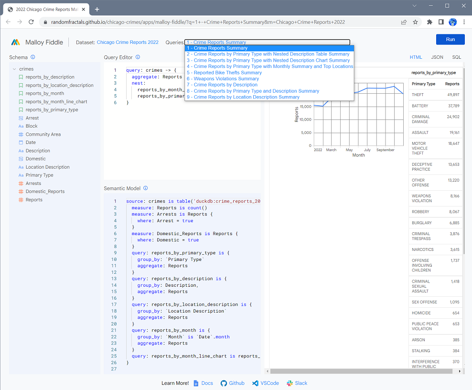This screenshot has width=472, height=390.
Task: Open the Queries dropdown box
Action: pos(268,43)
